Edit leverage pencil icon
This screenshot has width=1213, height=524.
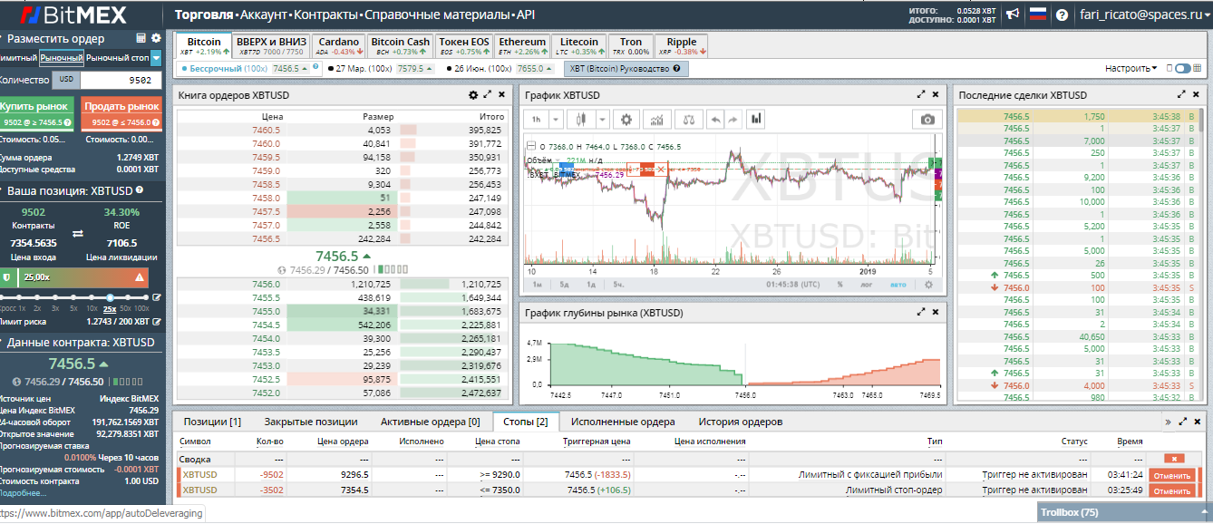point(157,297)
